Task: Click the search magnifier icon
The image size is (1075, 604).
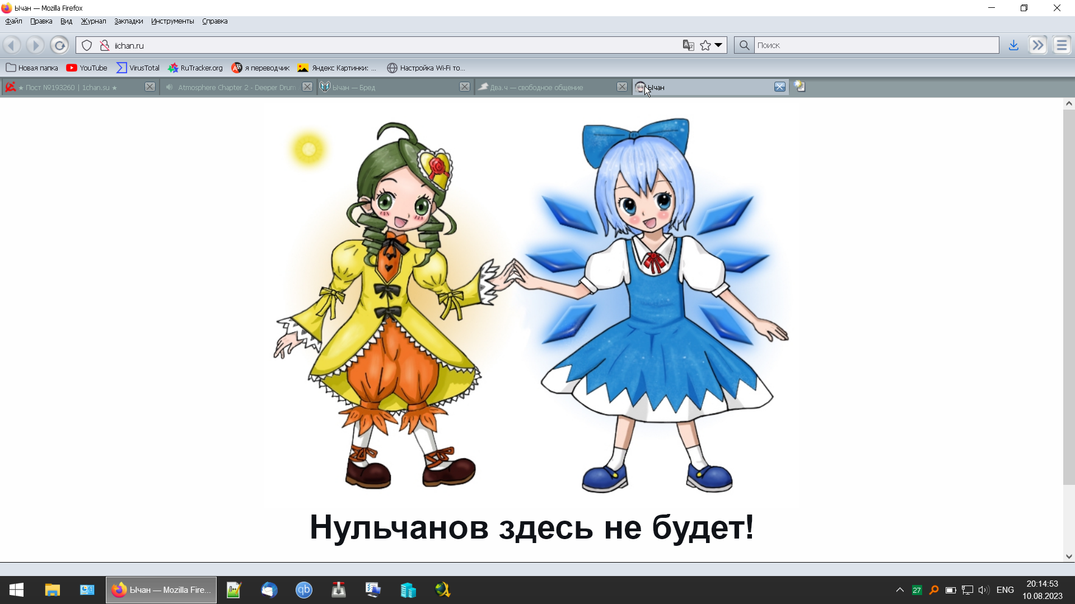Action: pyautogui.click(x=744, y=45)
